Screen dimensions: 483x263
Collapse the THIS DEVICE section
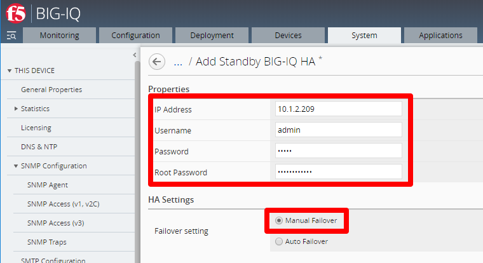point(10,71)
